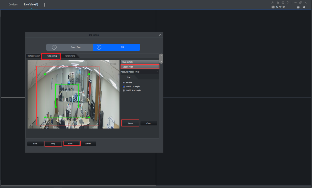Screen dimensions: 312x188
Task: Click the panel scrollbar down arrow
Action: point(161,61)
